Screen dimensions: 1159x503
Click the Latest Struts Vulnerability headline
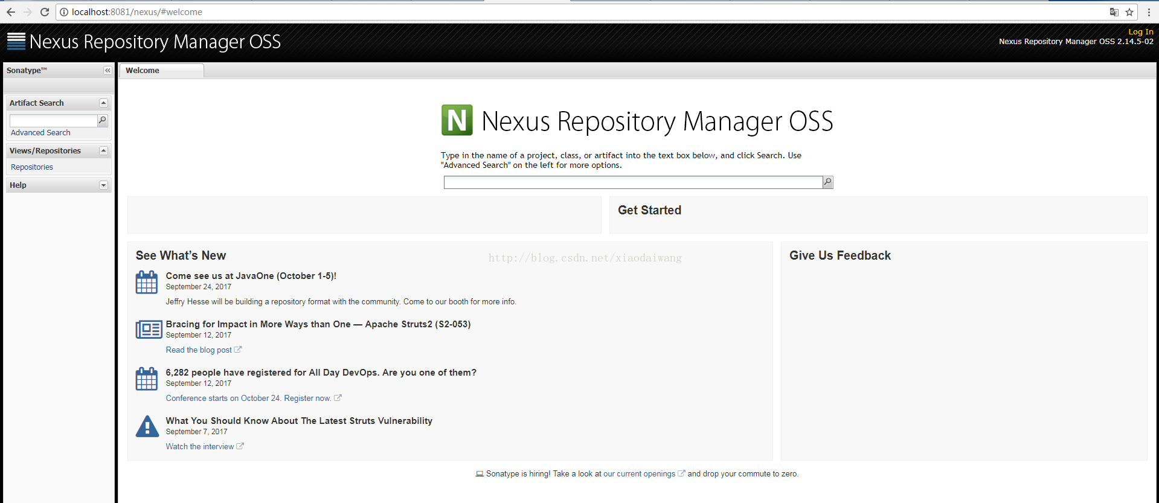tap(299, 421)
